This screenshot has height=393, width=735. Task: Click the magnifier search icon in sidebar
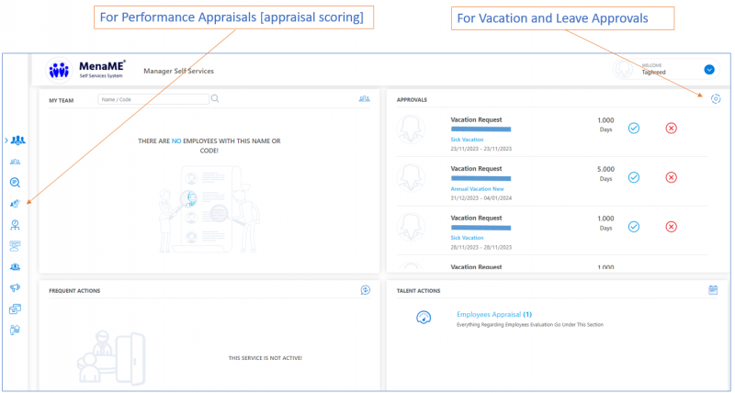click(x=16, y=182)
